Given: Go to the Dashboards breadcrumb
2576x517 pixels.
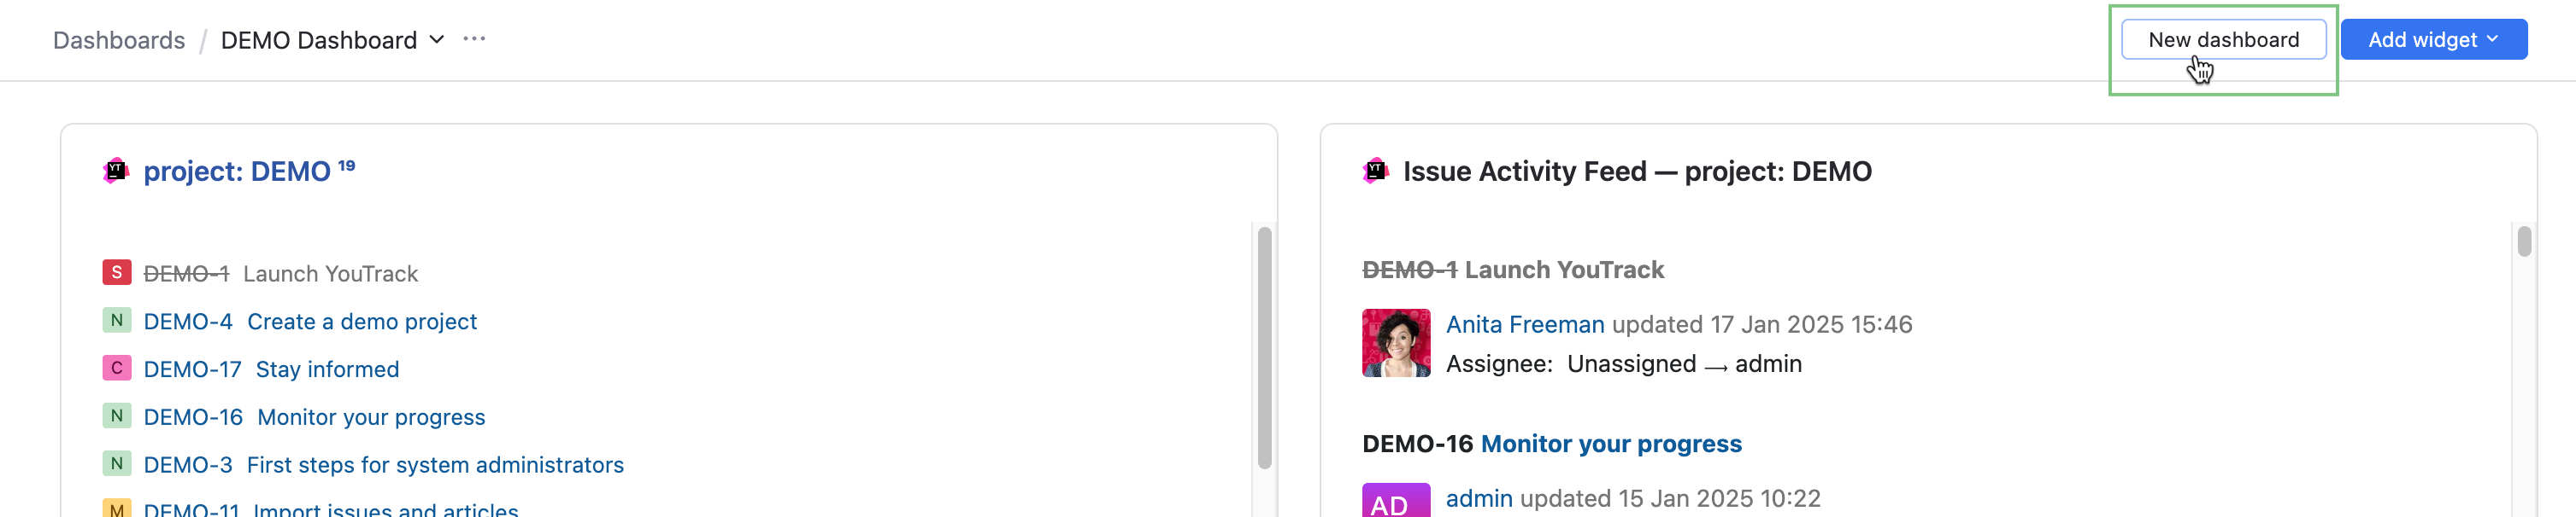Looking at the screenshot, I should (x=119, y=40).
